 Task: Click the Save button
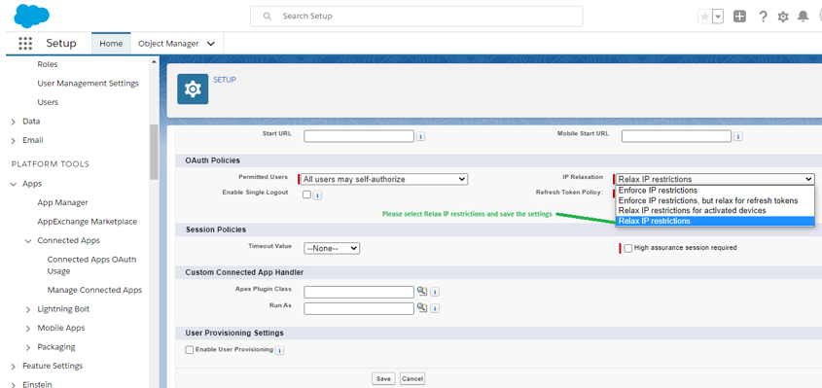[383, 378]
